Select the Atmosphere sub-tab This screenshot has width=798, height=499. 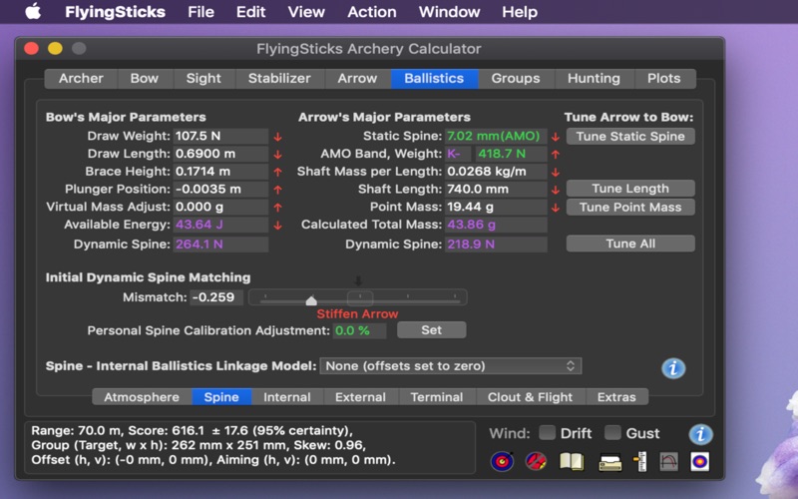click(x=142, y=397)
